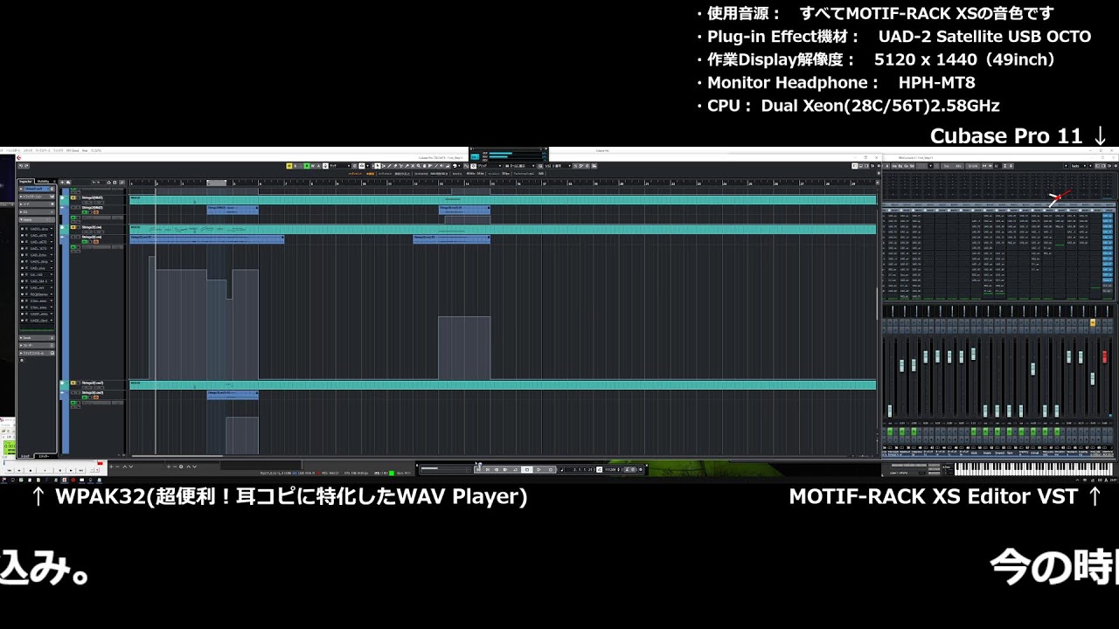
Task: Click the Cubase logo in the title bar
Action: click(x=18, y=158)
